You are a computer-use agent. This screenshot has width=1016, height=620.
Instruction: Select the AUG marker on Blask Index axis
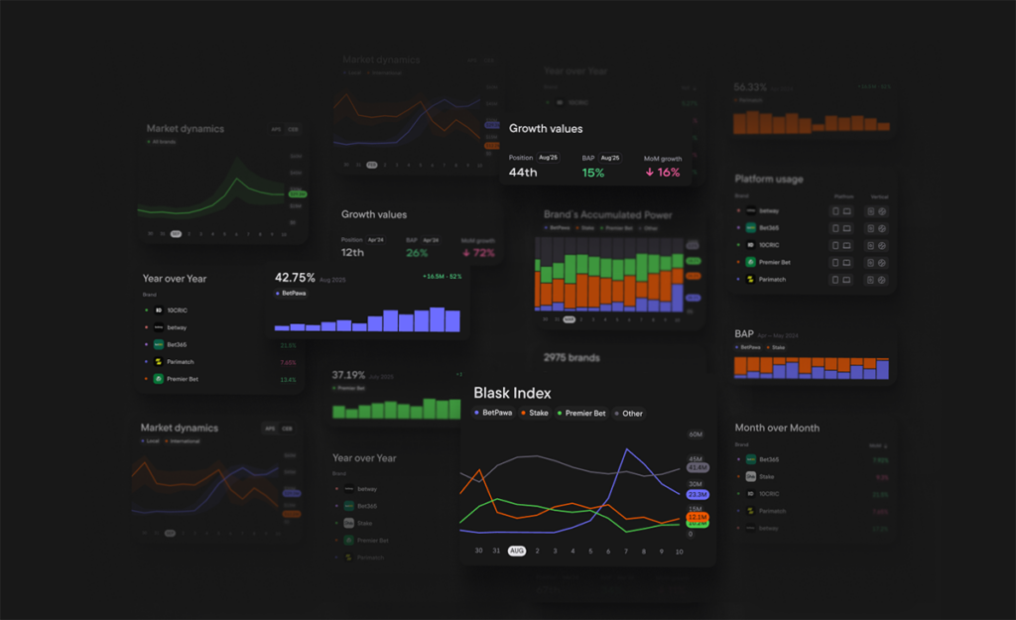pos(516,551)
